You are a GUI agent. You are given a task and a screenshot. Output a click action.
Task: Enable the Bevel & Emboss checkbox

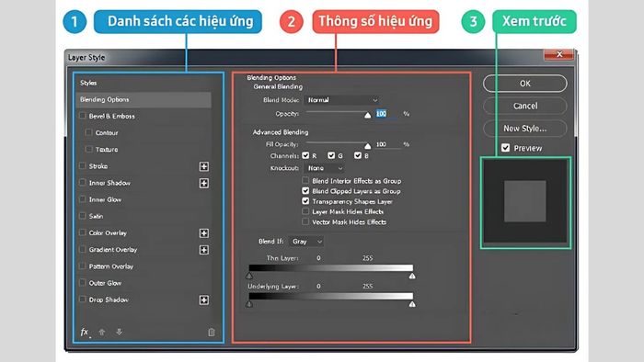click(x=82, y=116)
